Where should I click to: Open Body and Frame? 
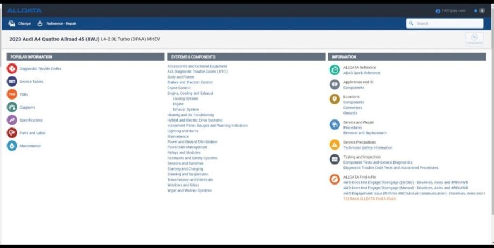pos(181,77)
